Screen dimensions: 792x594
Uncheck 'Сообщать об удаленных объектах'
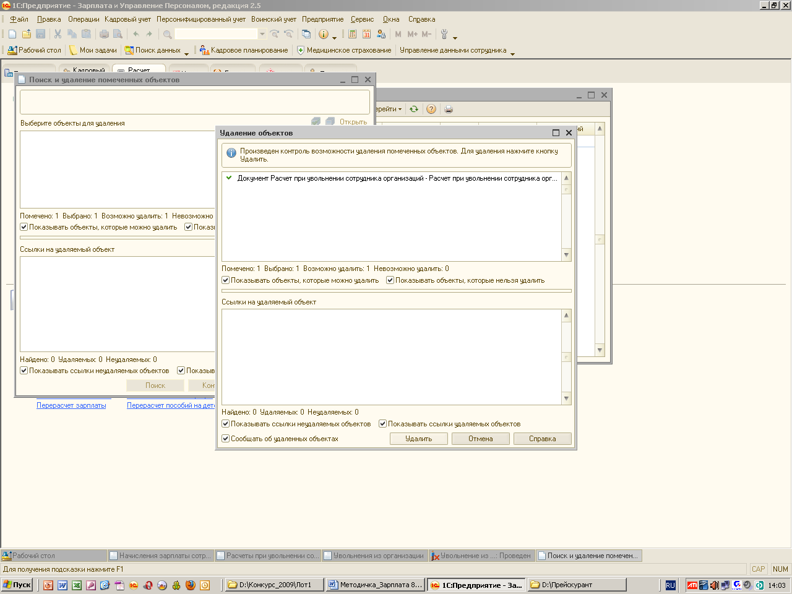click(226, 439)
